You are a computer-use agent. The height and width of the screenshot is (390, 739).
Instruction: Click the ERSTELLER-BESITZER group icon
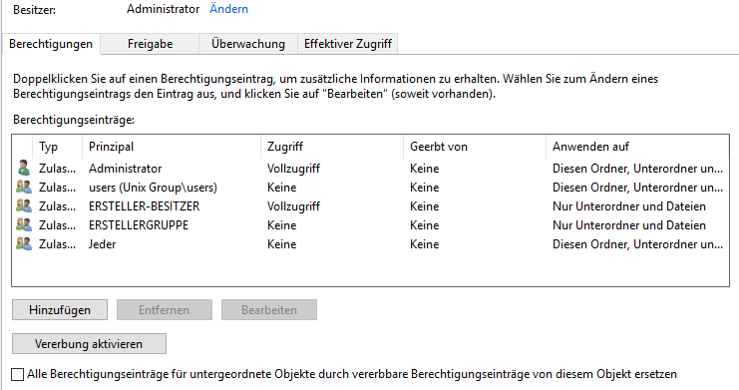(24, 206)
